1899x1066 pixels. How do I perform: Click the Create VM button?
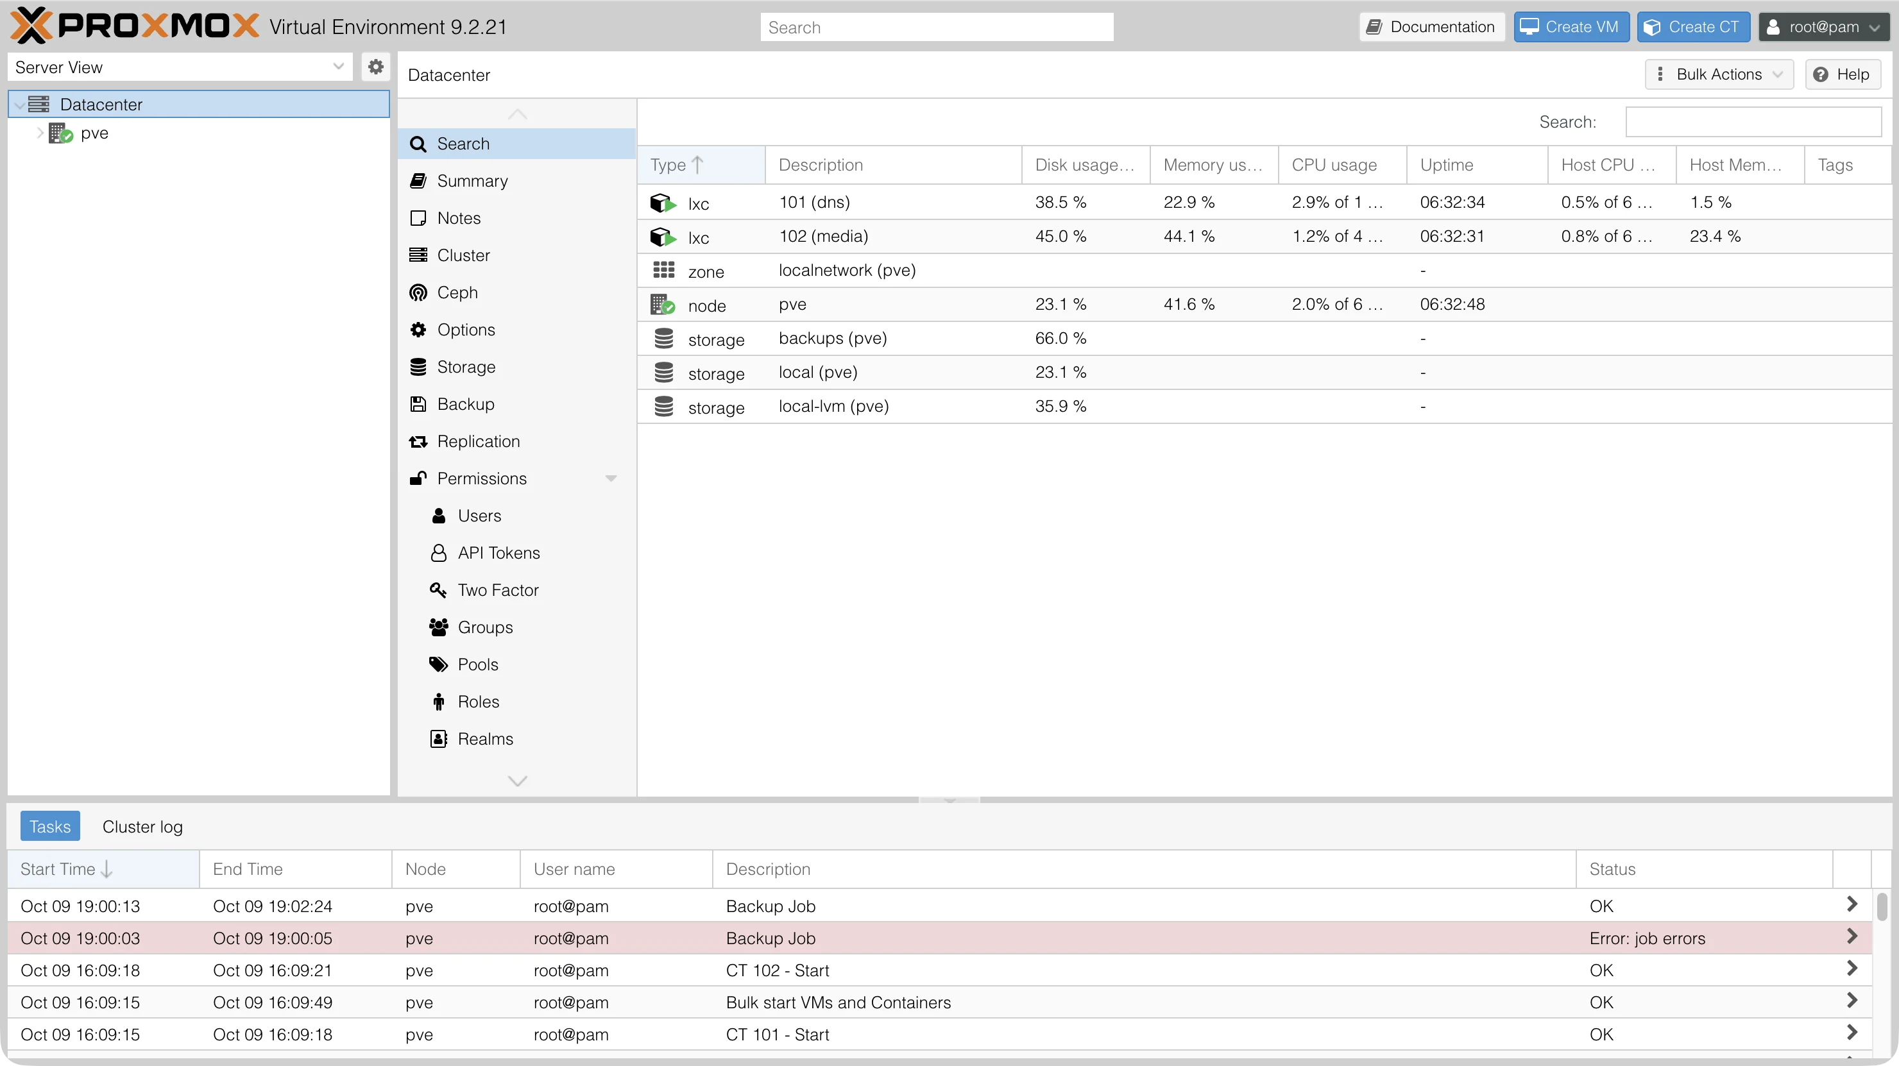(x=1571, y=28)
